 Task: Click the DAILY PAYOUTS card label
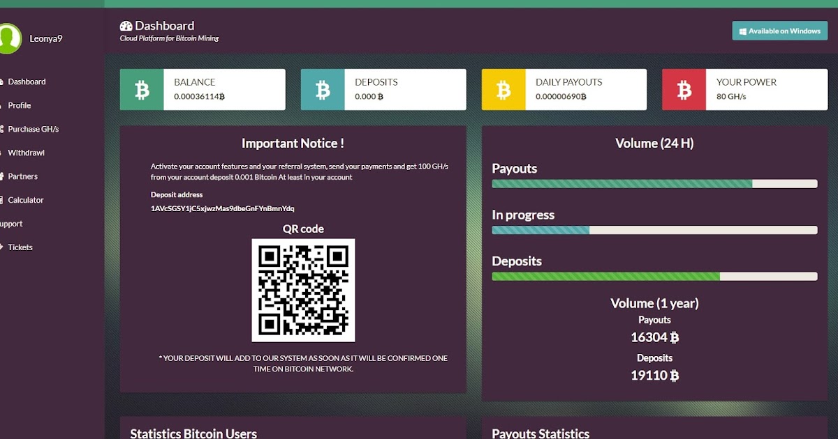pyautogui.click(x=568, y=82)
